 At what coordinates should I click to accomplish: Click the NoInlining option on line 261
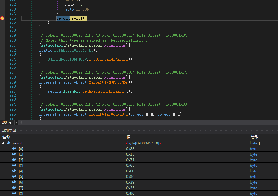(115, 45)
